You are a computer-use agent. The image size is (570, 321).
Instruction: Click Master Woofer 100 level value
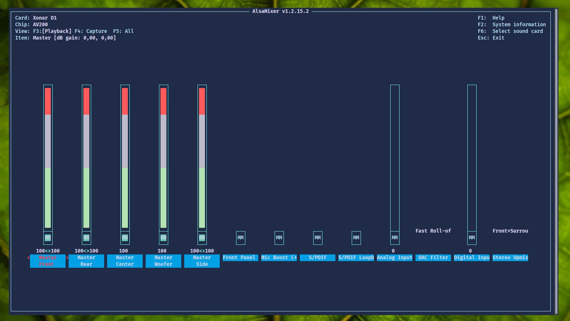click(162, 251)
